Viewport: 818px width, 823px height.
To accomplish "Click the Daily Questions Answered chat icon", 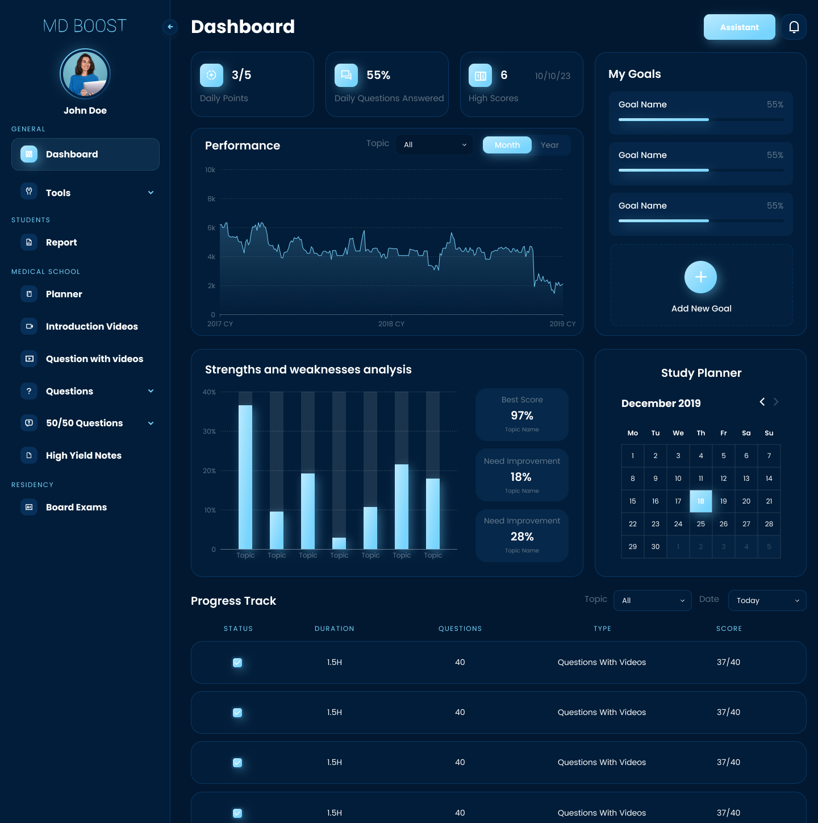I will click(x=346, y=76).
